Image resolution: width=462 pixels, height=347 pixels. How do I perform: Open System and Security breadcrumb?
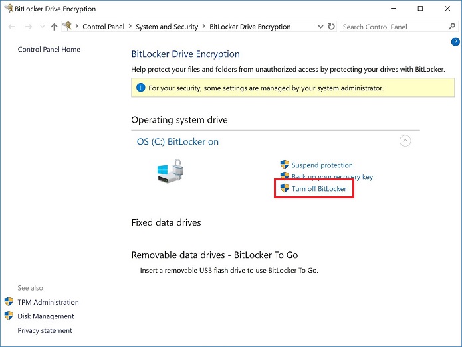tap(167, 27)
